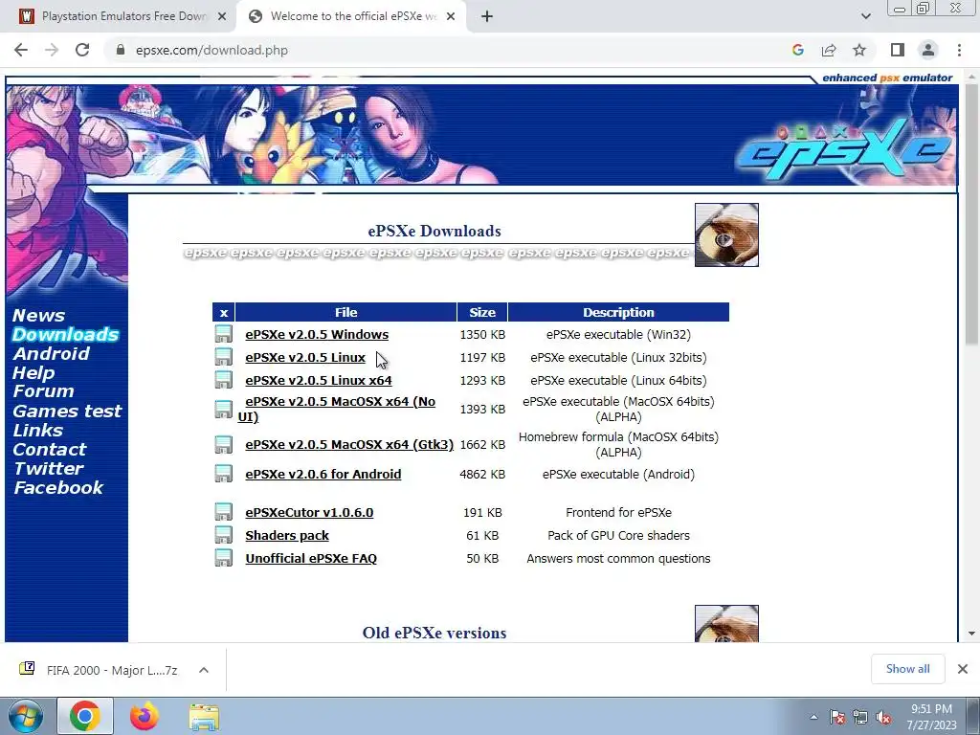This screenshot has width=980, height=735.
Task: Open the Facebook sidebar link
Action: click(x=58, y=488)
